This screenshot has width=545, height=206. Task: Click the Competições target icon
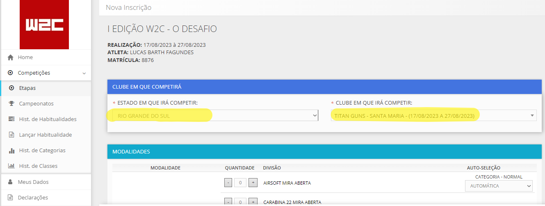coord(11,73)
